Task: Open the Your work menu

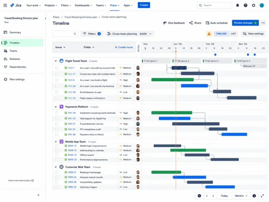Action: (x=33, y=5)
